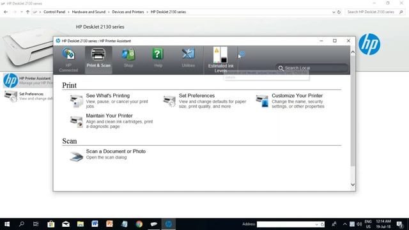This screenshot has width=409, height=230.
Task: Click Hardware and Sound in the breadcrumb
Action: (89, 12)
